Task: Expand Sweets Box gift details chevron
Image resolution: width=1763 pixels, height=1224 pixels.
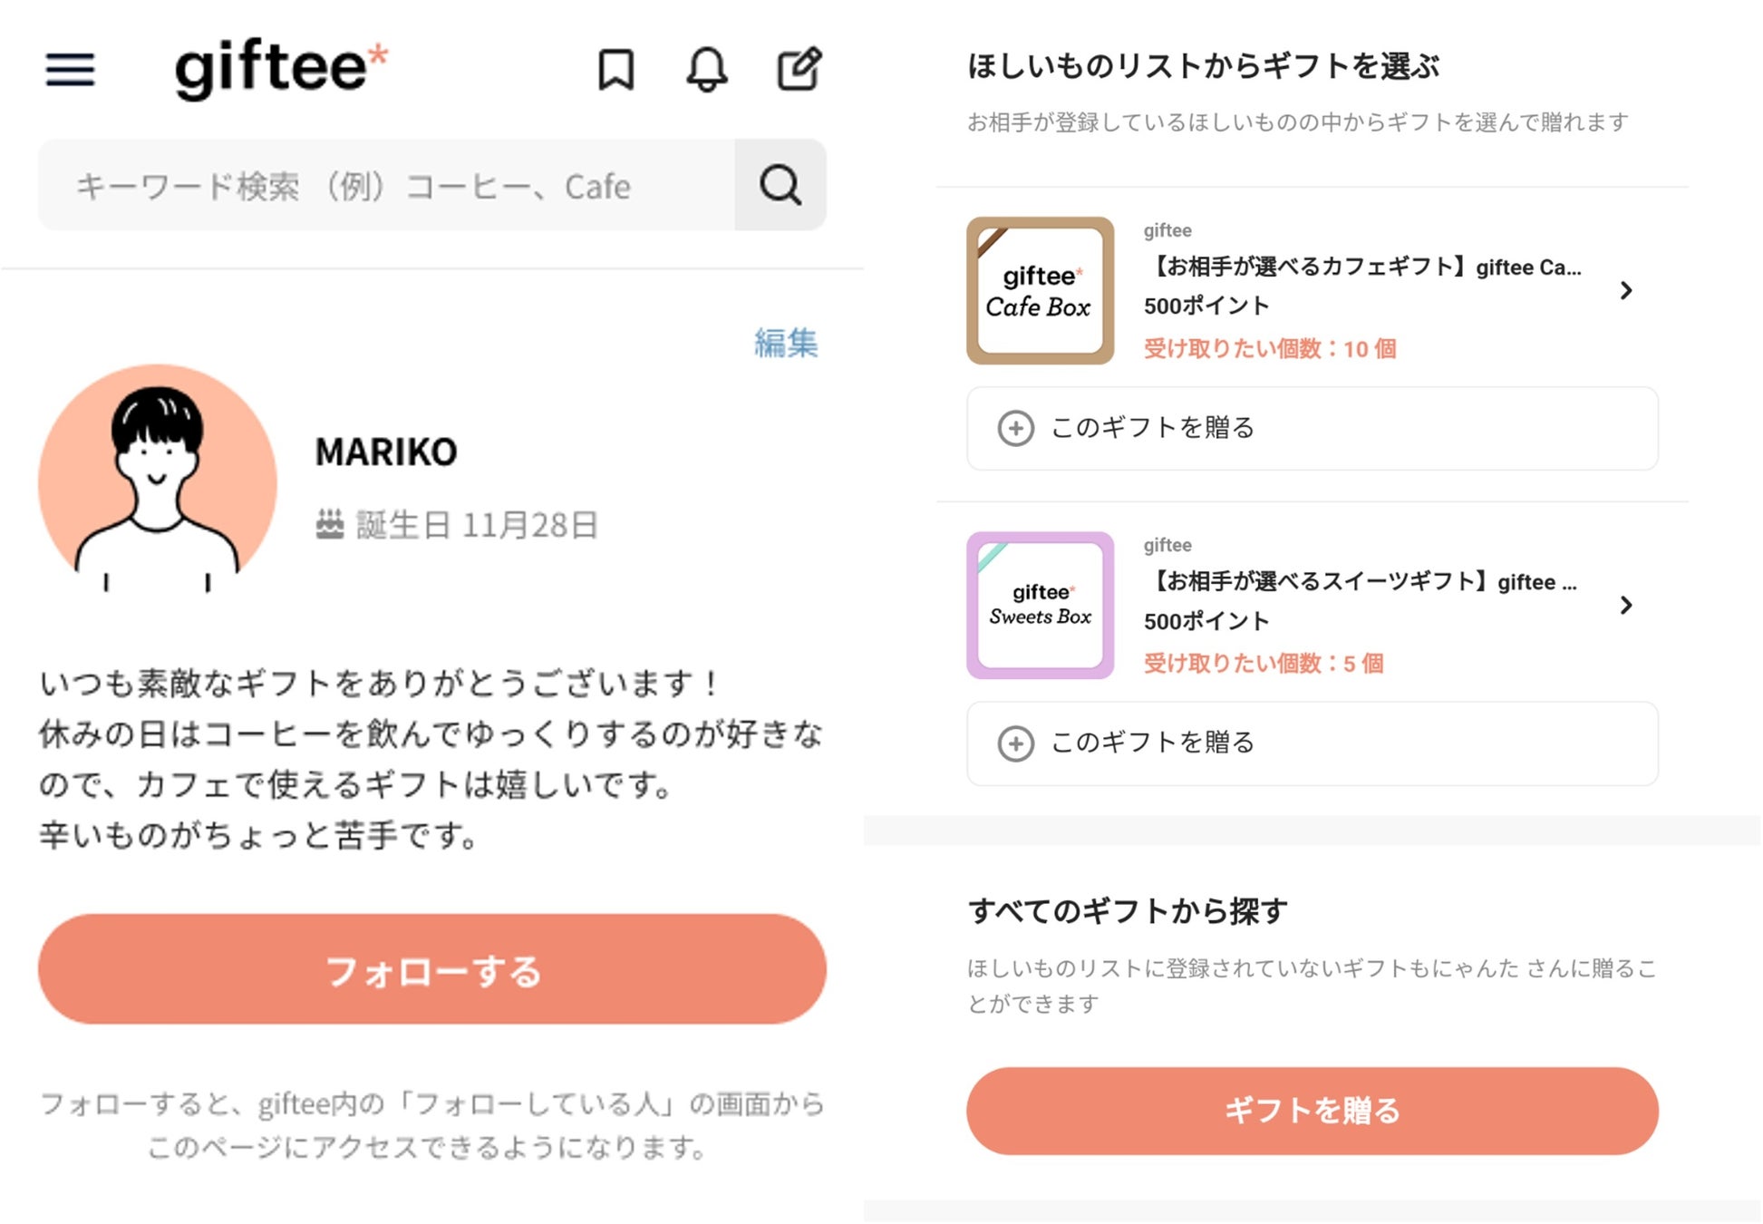Action: [x=1626, y=605]
